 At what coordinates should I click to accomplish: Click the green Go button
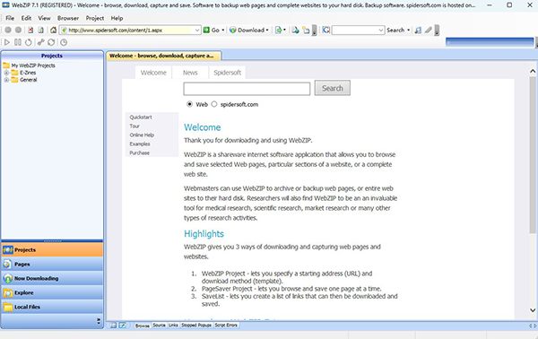click(211, 30)
